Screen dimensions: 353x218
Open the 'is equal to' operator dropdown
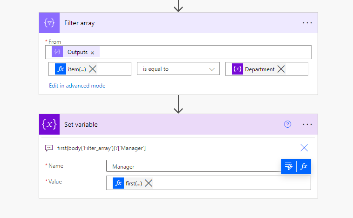coord(178,69)
